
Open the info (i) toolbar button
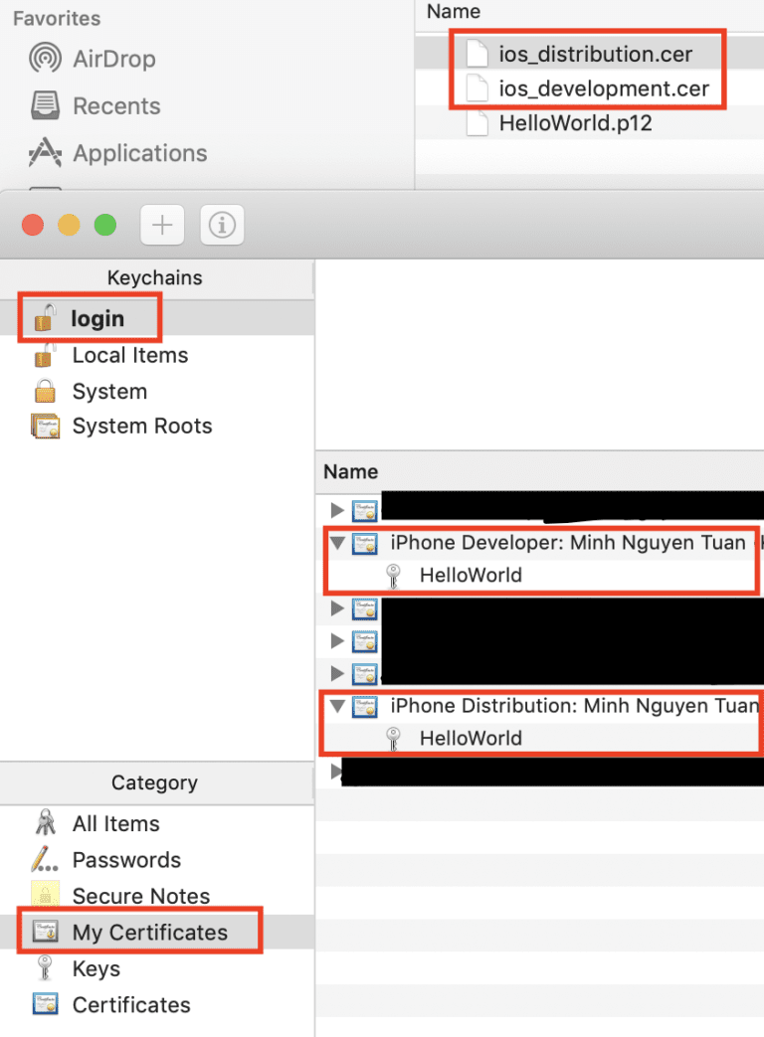[222, 225]
